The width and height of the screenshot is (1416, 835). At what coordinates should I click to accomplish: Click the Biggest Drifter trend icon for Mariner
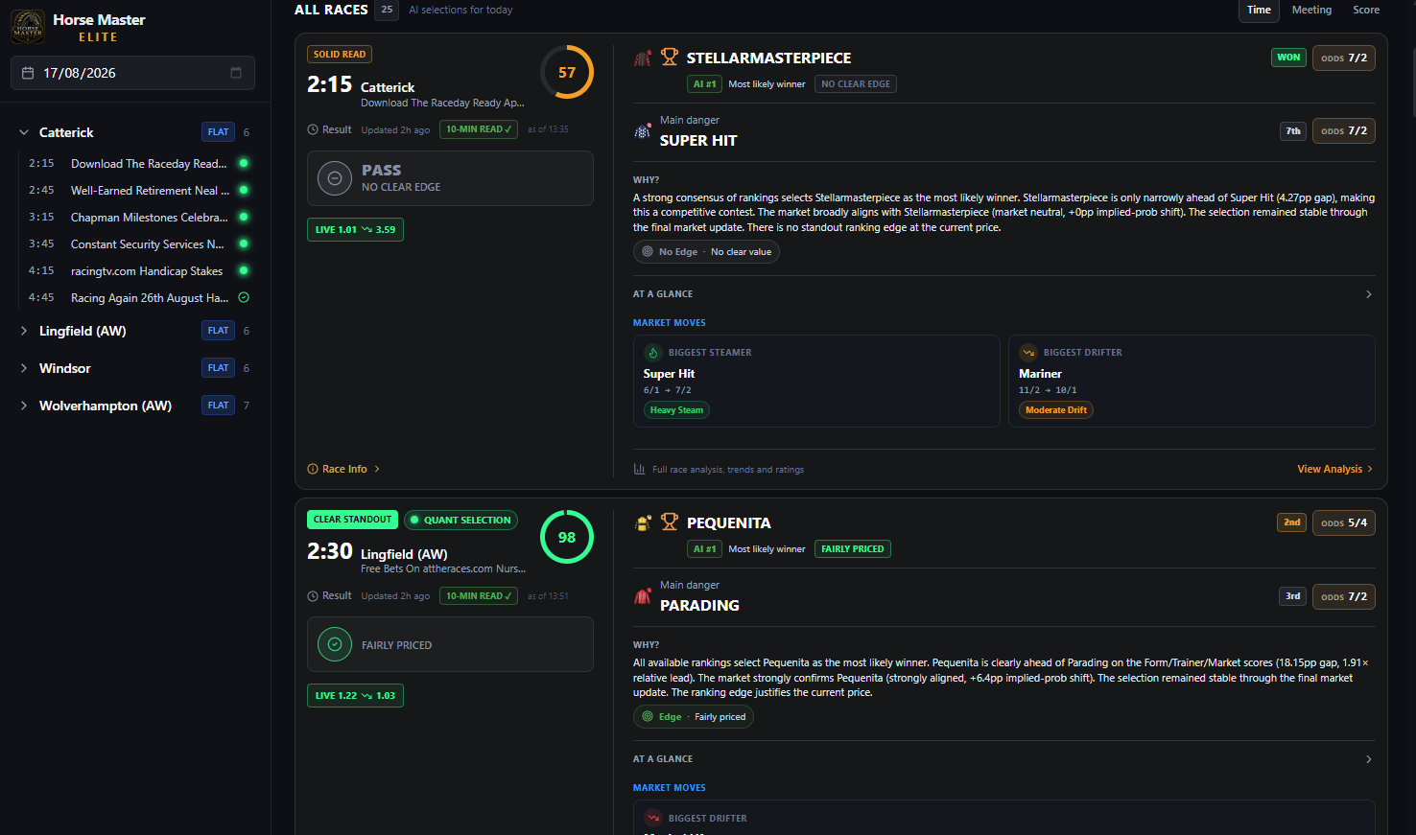click(x=1028, y=353)
